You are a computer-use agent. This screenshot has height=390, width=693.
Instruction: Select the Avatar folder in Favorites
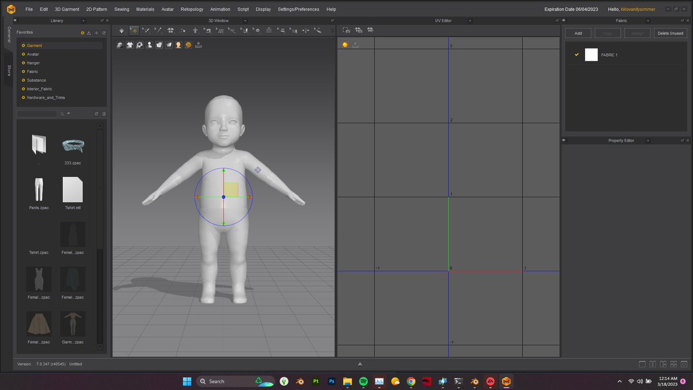(x=33, y=54)
